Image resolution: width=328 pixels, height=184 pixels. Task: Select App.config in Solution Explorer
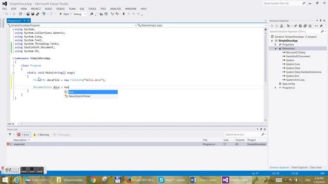288,84
